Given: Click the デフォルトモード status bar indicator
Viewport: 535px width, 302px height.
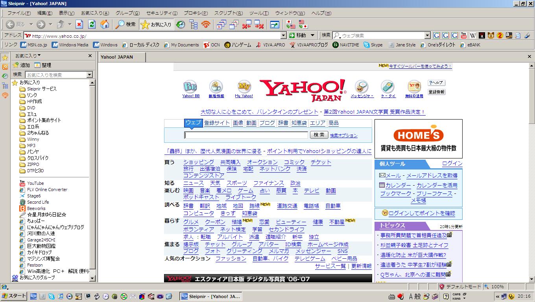Looking at the screenshot, I should [460, 287].
